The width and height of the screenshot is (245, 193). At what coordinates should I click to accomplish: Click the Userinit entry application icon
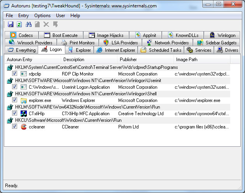(24, 87)
